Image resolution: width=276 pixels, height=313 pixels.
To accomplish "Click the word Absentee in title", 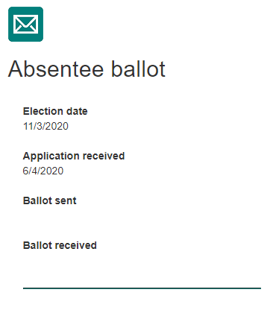I will 56,69.
